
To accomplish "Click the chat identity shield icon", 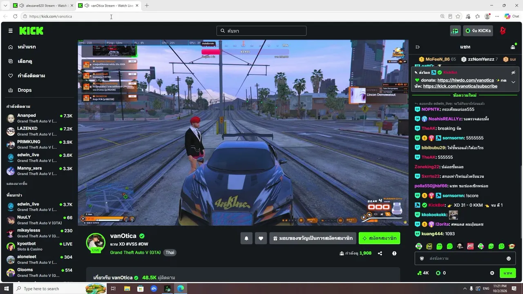I will click(422, 258).
